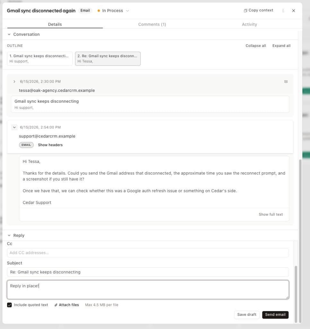Collapse the Conversation section

[9, 34]
